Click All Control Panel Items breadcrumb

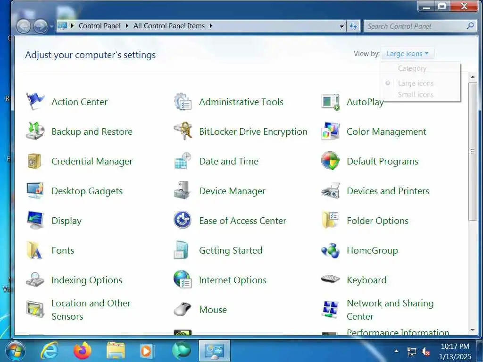pyautogui.click(x=169, y=26)
